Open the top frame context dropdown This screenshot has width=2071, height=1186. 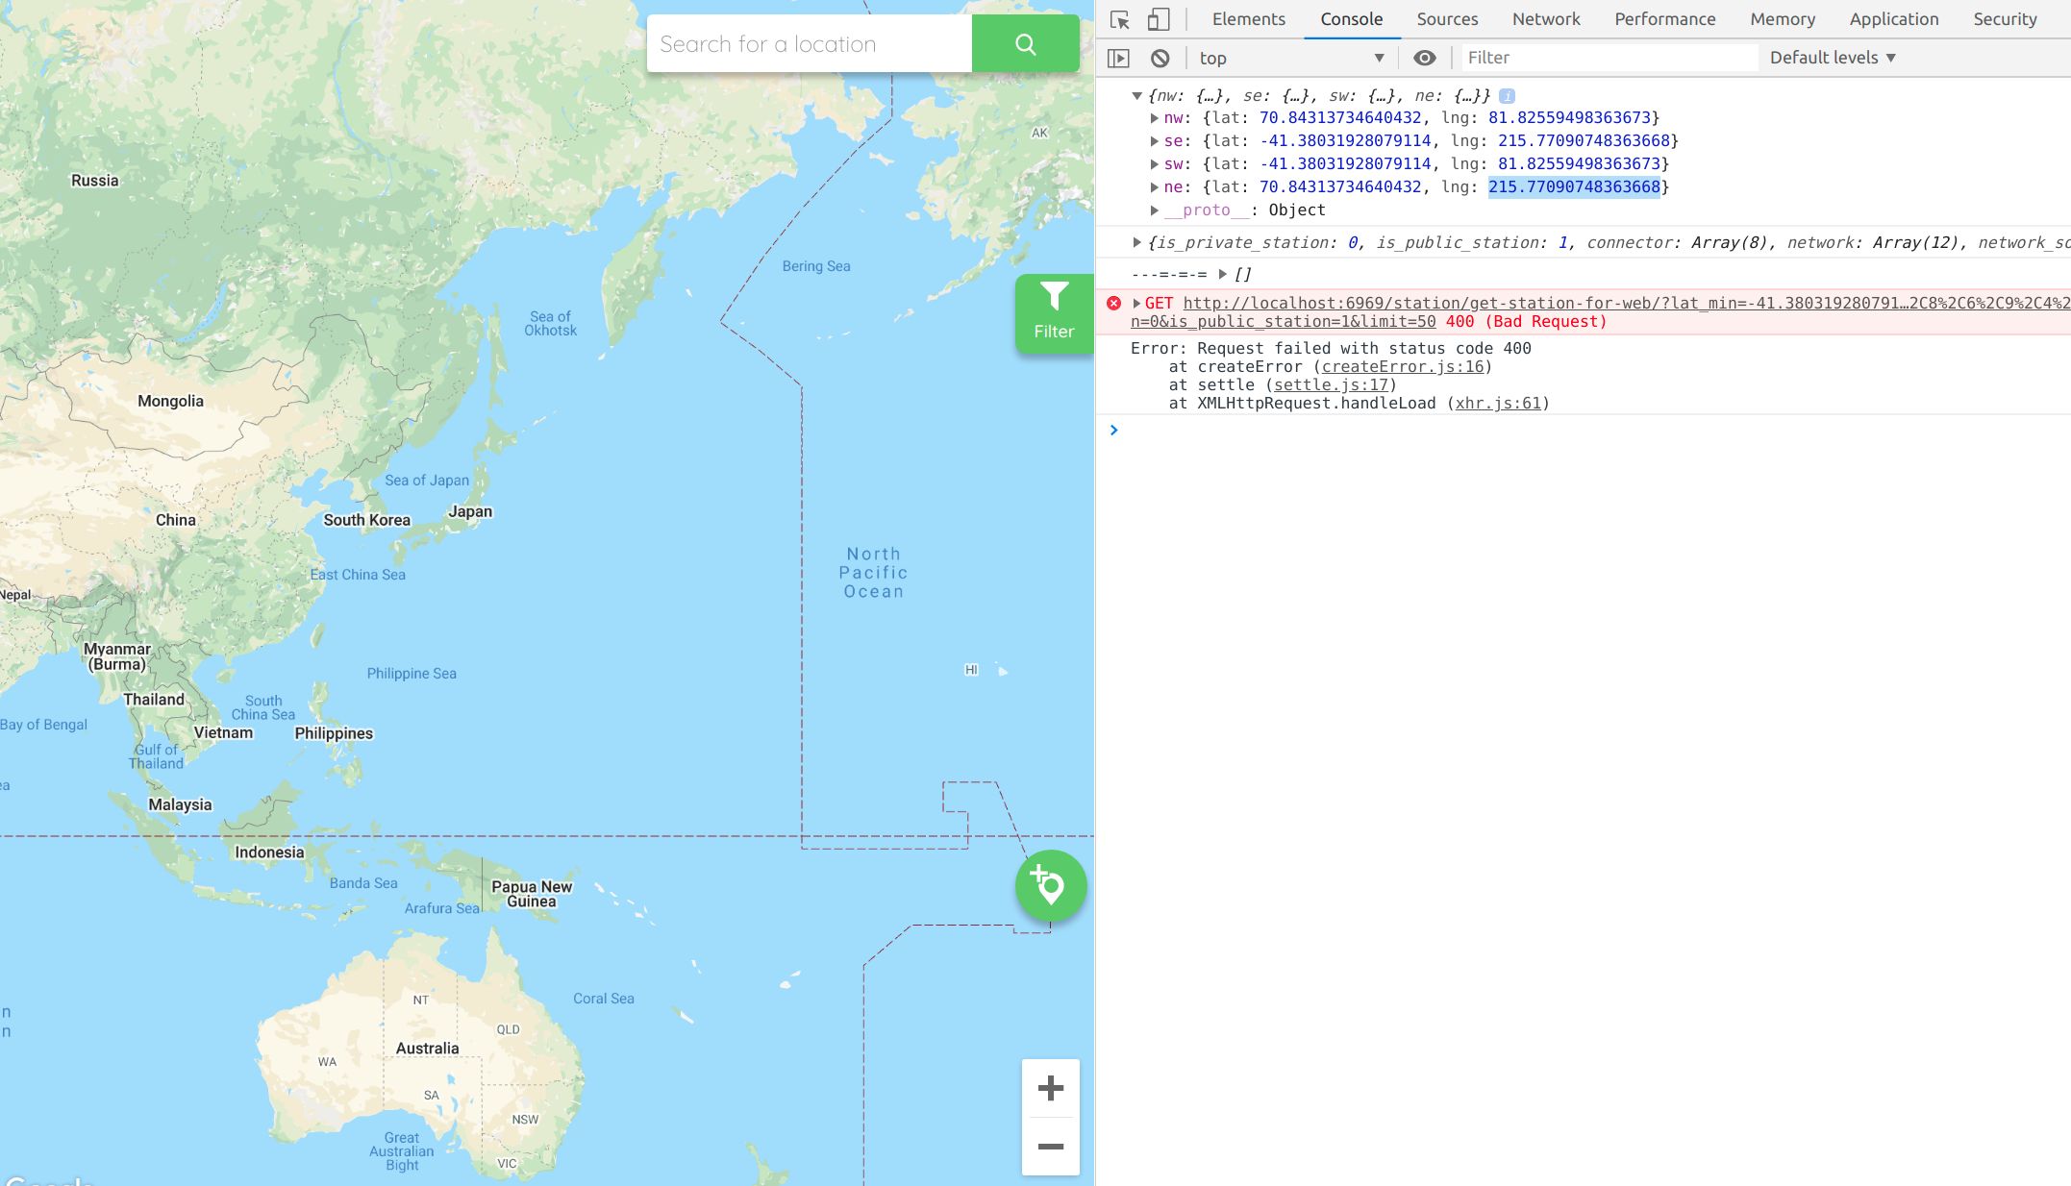1290,58
